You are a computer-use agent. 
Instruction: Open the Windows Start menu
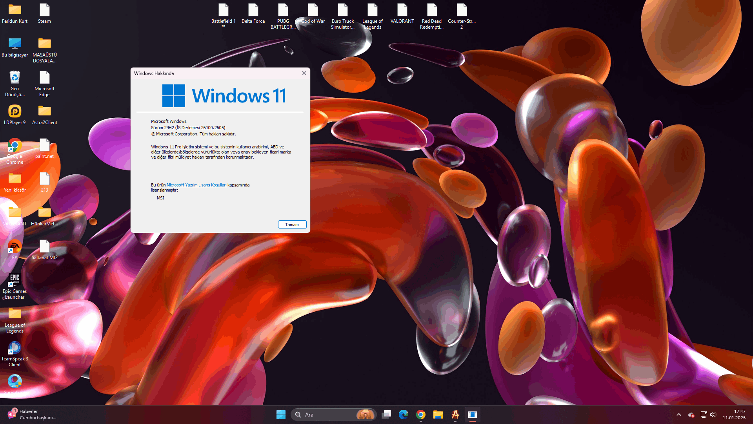(x=281, y=415)
